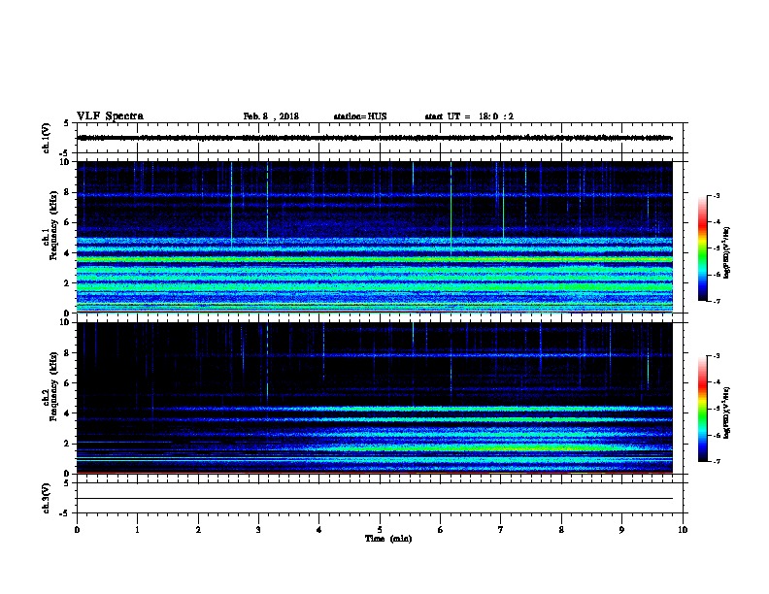The width and height of the screenshot is (769, 594).
Task: Click the "VLF Spectra" plot title
Action: [110, 116]
